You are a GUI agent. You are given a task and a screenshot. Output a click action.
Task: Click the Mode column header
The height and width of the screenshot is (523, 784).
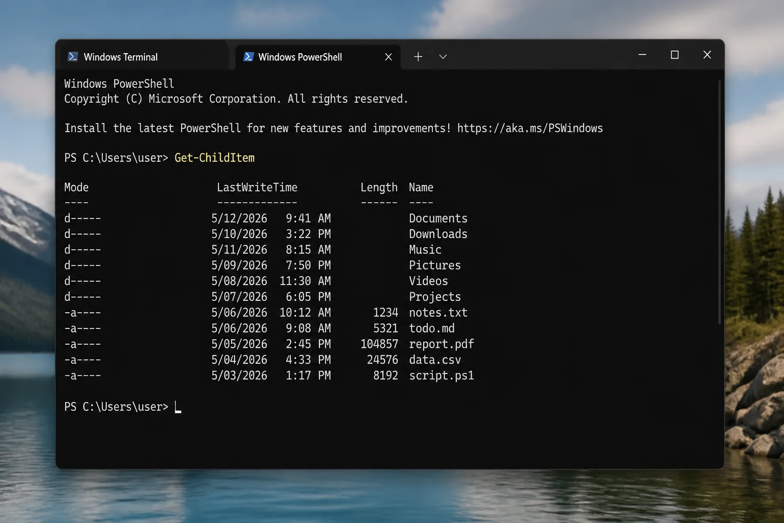point(77,187)
